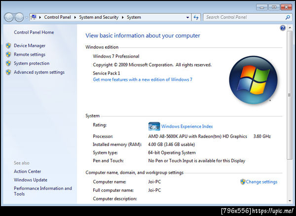Click the Copyright 2009 Microsoft Corporation text
The height and width of the screenshot is (216, 296).
[x=152, y=65]
